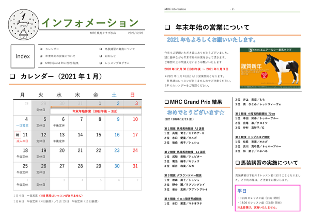Select calendar date 21
The image size is (310, 219).
pos(80,150)
